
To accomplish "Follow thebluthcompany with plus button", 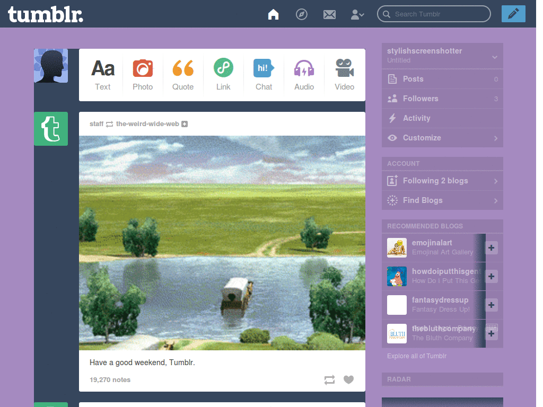I will tap(491, 334).
